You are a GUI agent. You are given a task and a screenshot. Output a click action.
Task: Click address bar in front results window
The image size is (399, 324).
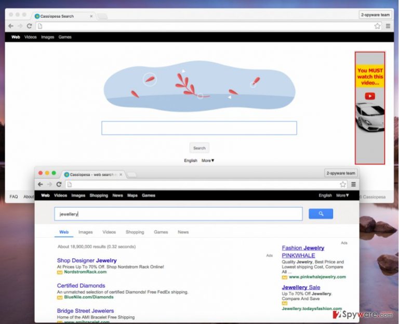[x=207, y=185]
